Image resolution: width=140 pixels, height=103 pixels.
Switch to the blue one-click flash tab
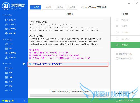pos(36,7)
